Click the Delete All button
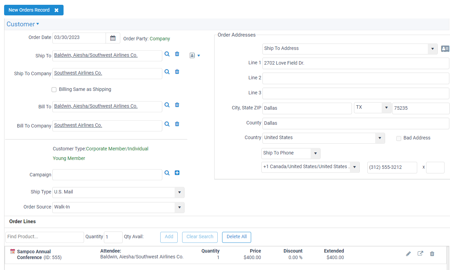Screen dimensions: 450x270 click(x=237, y=237)
